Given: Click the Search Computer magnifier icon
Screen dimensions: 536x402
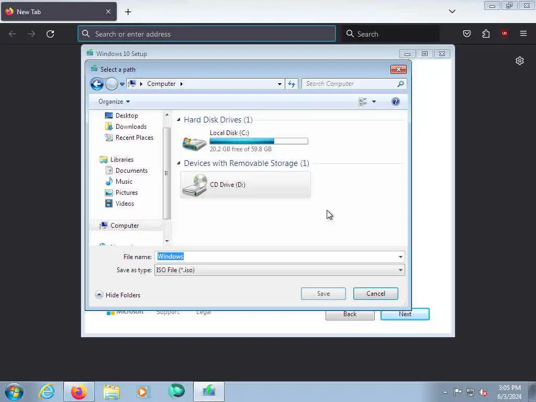Looking at the screenshot, I should click(400, 84).
